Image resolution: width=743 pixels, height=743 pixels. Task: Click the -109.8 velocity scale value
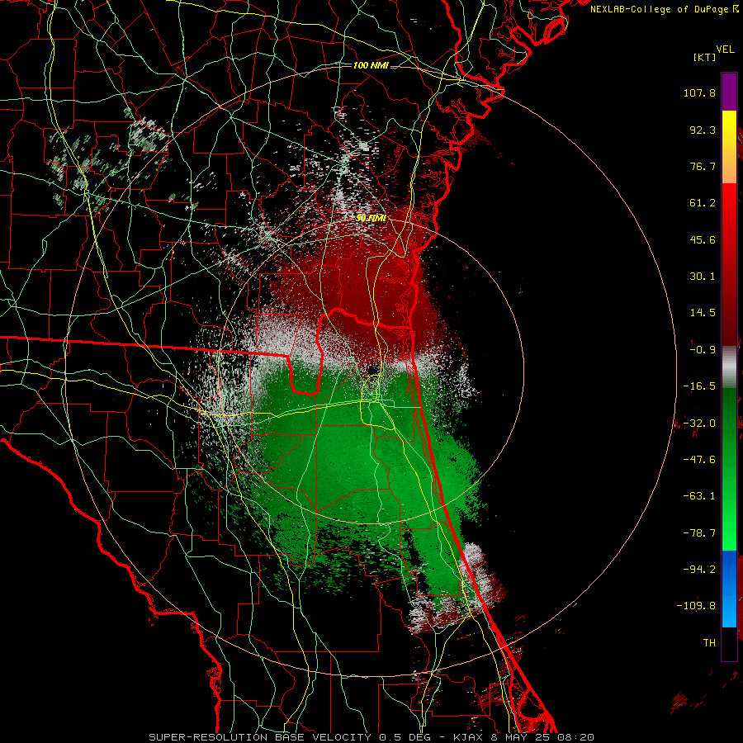coord(696,606)
